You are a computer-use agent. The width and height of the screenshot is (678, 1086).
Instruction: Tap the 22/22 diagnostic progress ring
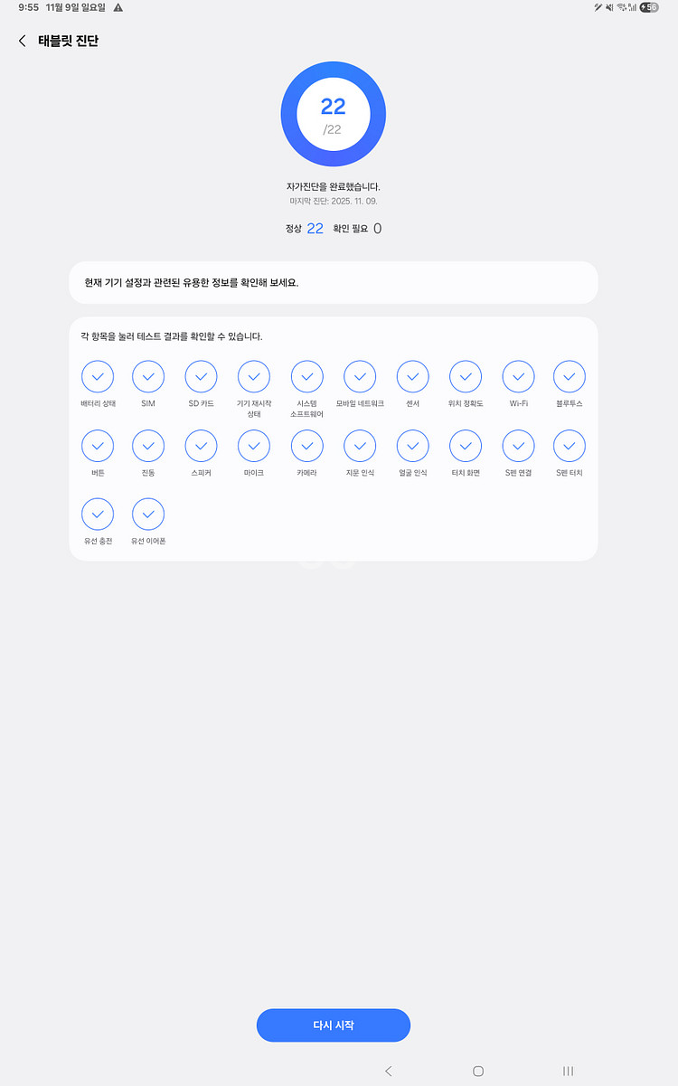point(334,114)
